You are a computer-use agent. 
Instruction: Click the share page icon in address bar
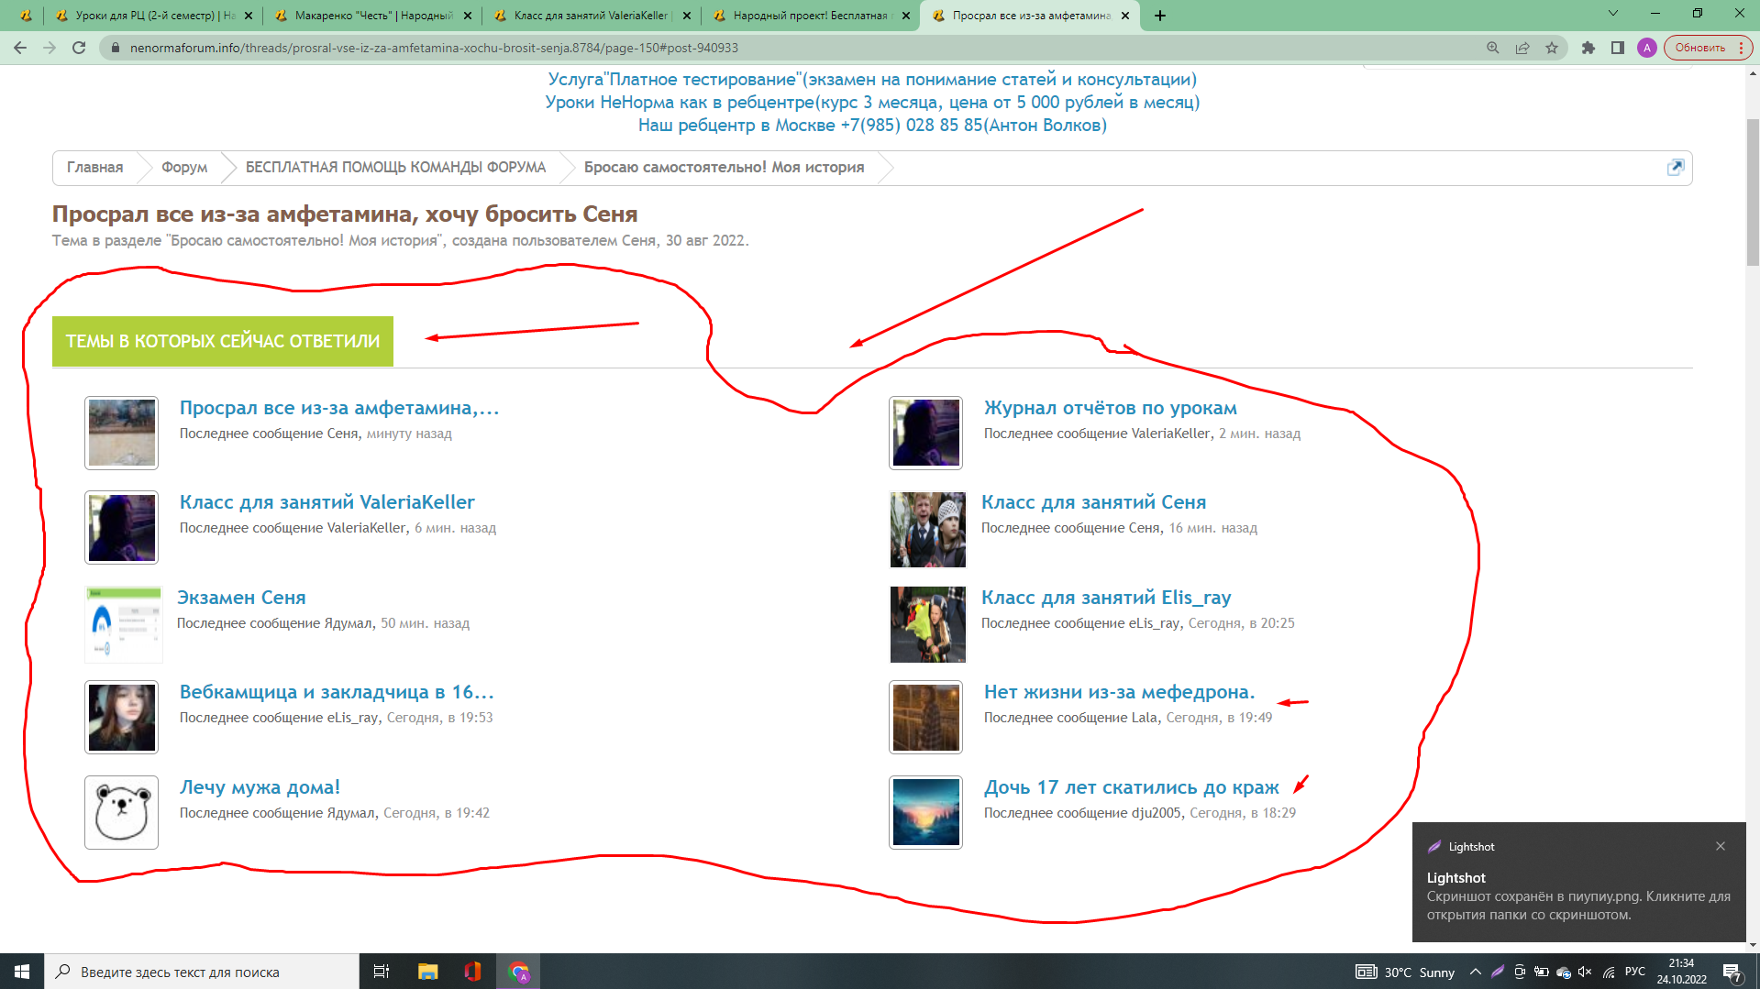click(1522, 48)
